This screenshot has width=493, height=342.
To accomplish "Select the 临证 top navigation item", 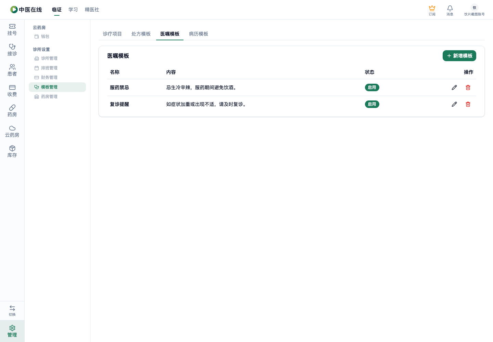I will click(57, 10).
